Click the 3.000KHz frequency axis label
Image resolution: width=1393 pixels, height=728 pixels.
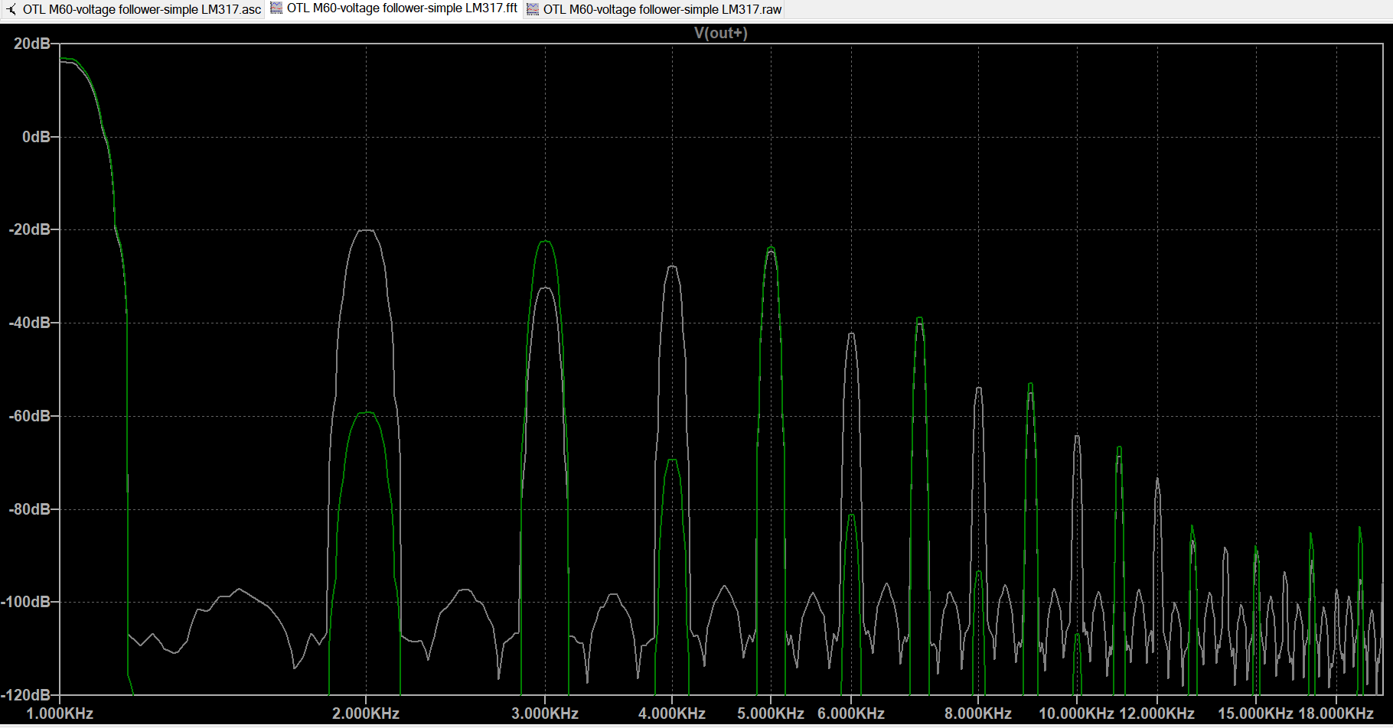point(545,713)
